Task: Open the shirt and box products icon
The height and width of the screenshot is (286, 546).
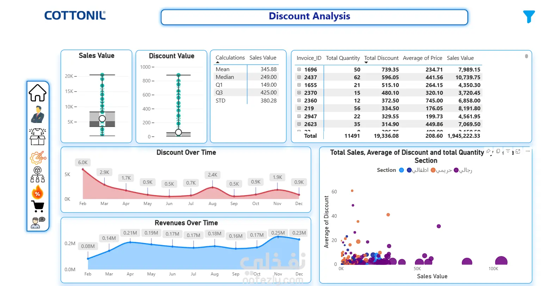Action: 37,137
